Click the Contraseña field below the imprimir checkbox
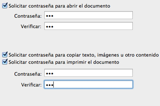The image size is (160, 106). (x=89, y=73)
